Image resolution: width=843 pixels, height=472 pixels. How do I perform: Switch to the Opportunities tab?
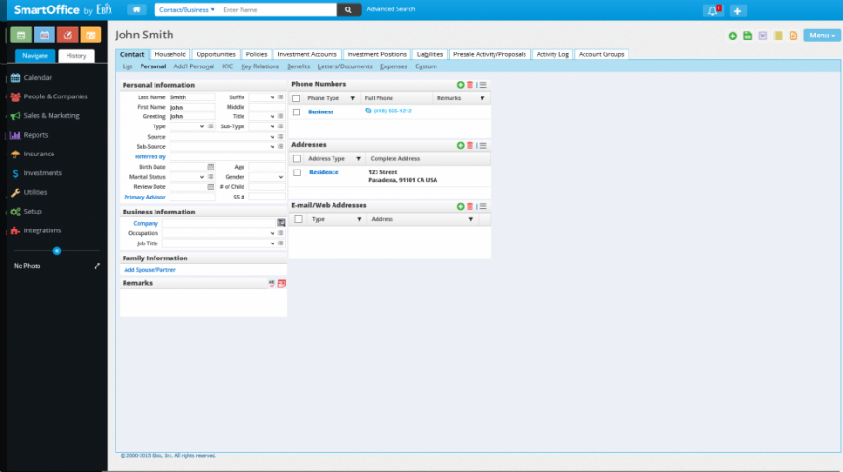click(x=215, y=54)
